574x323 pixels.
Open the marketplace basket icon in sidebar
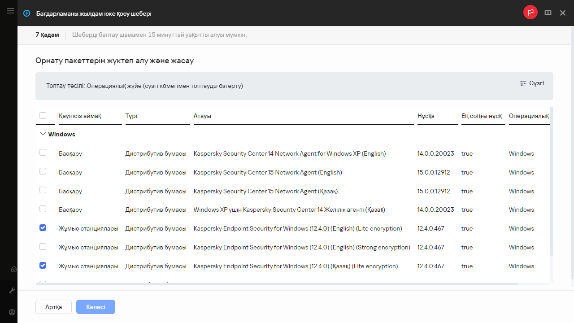click(12, 270)
